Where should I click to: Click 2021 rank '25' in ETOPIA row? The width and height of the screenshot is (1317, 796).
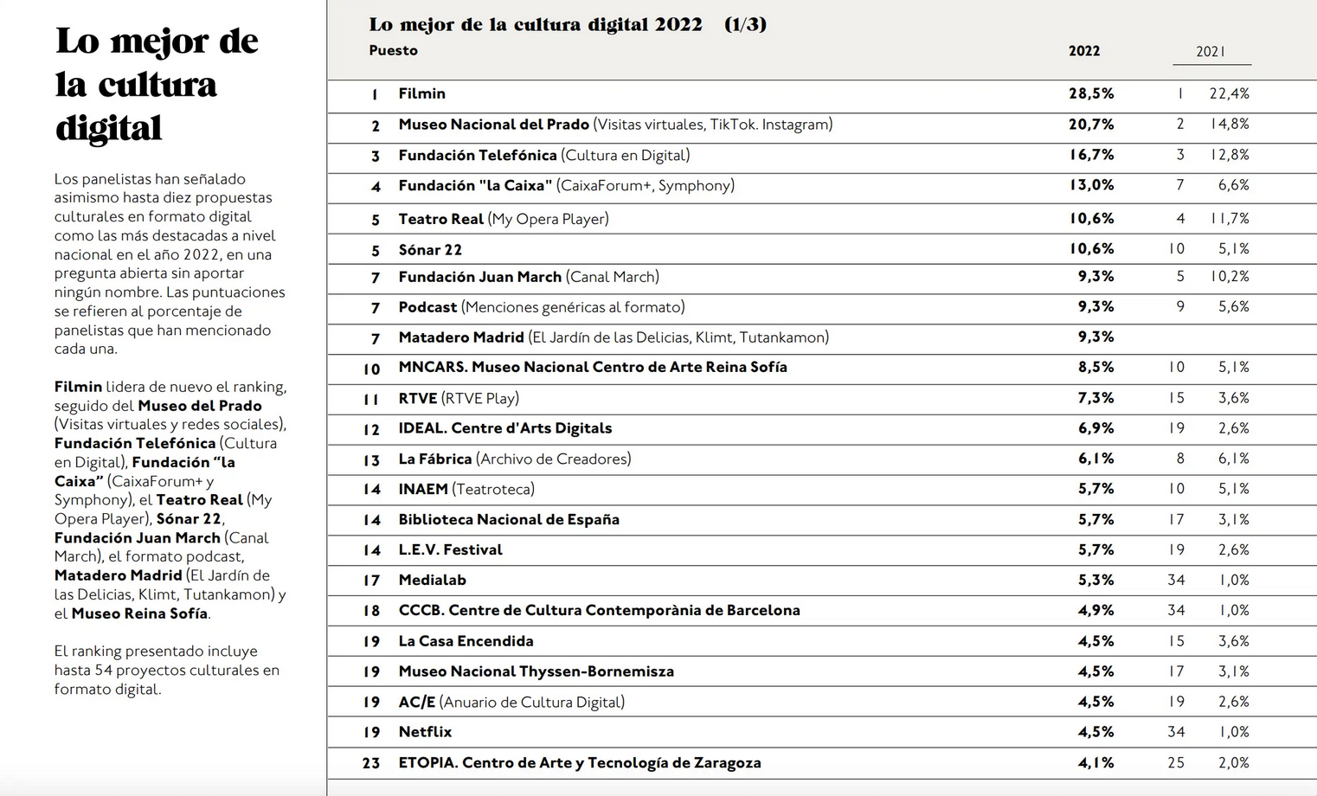(x=1176, y=763)
